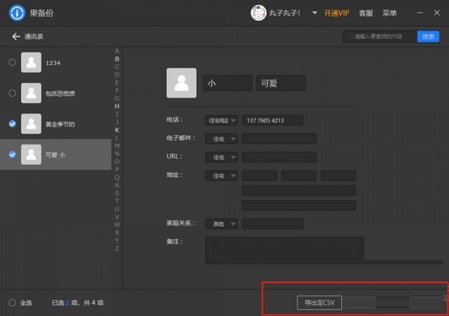Click the search input field
Image resolution: width=449 pixels, height=316 pixels.
(x=379, y=37)
